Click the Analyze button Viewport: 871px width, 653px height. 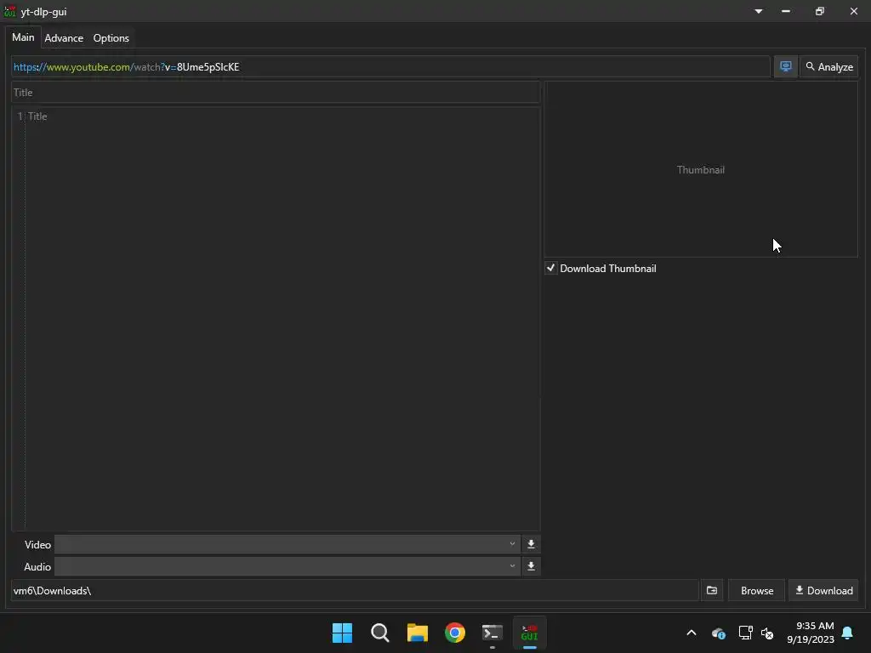[828, 66]
